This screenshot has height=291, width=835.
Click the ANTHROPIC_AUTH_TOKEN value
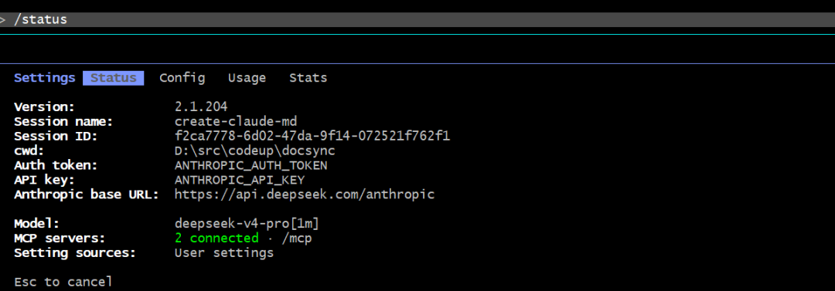[250, 165]
